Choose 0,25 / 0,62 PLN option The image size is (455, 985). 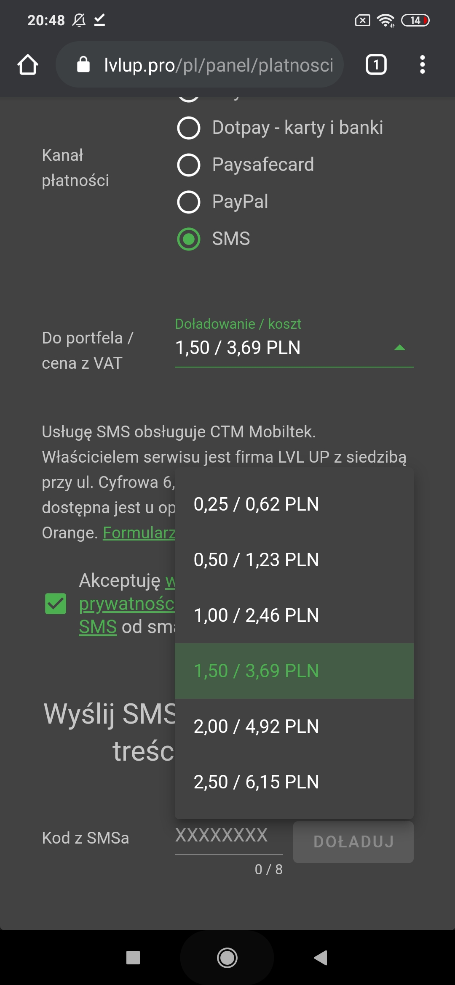coord(256,504)
